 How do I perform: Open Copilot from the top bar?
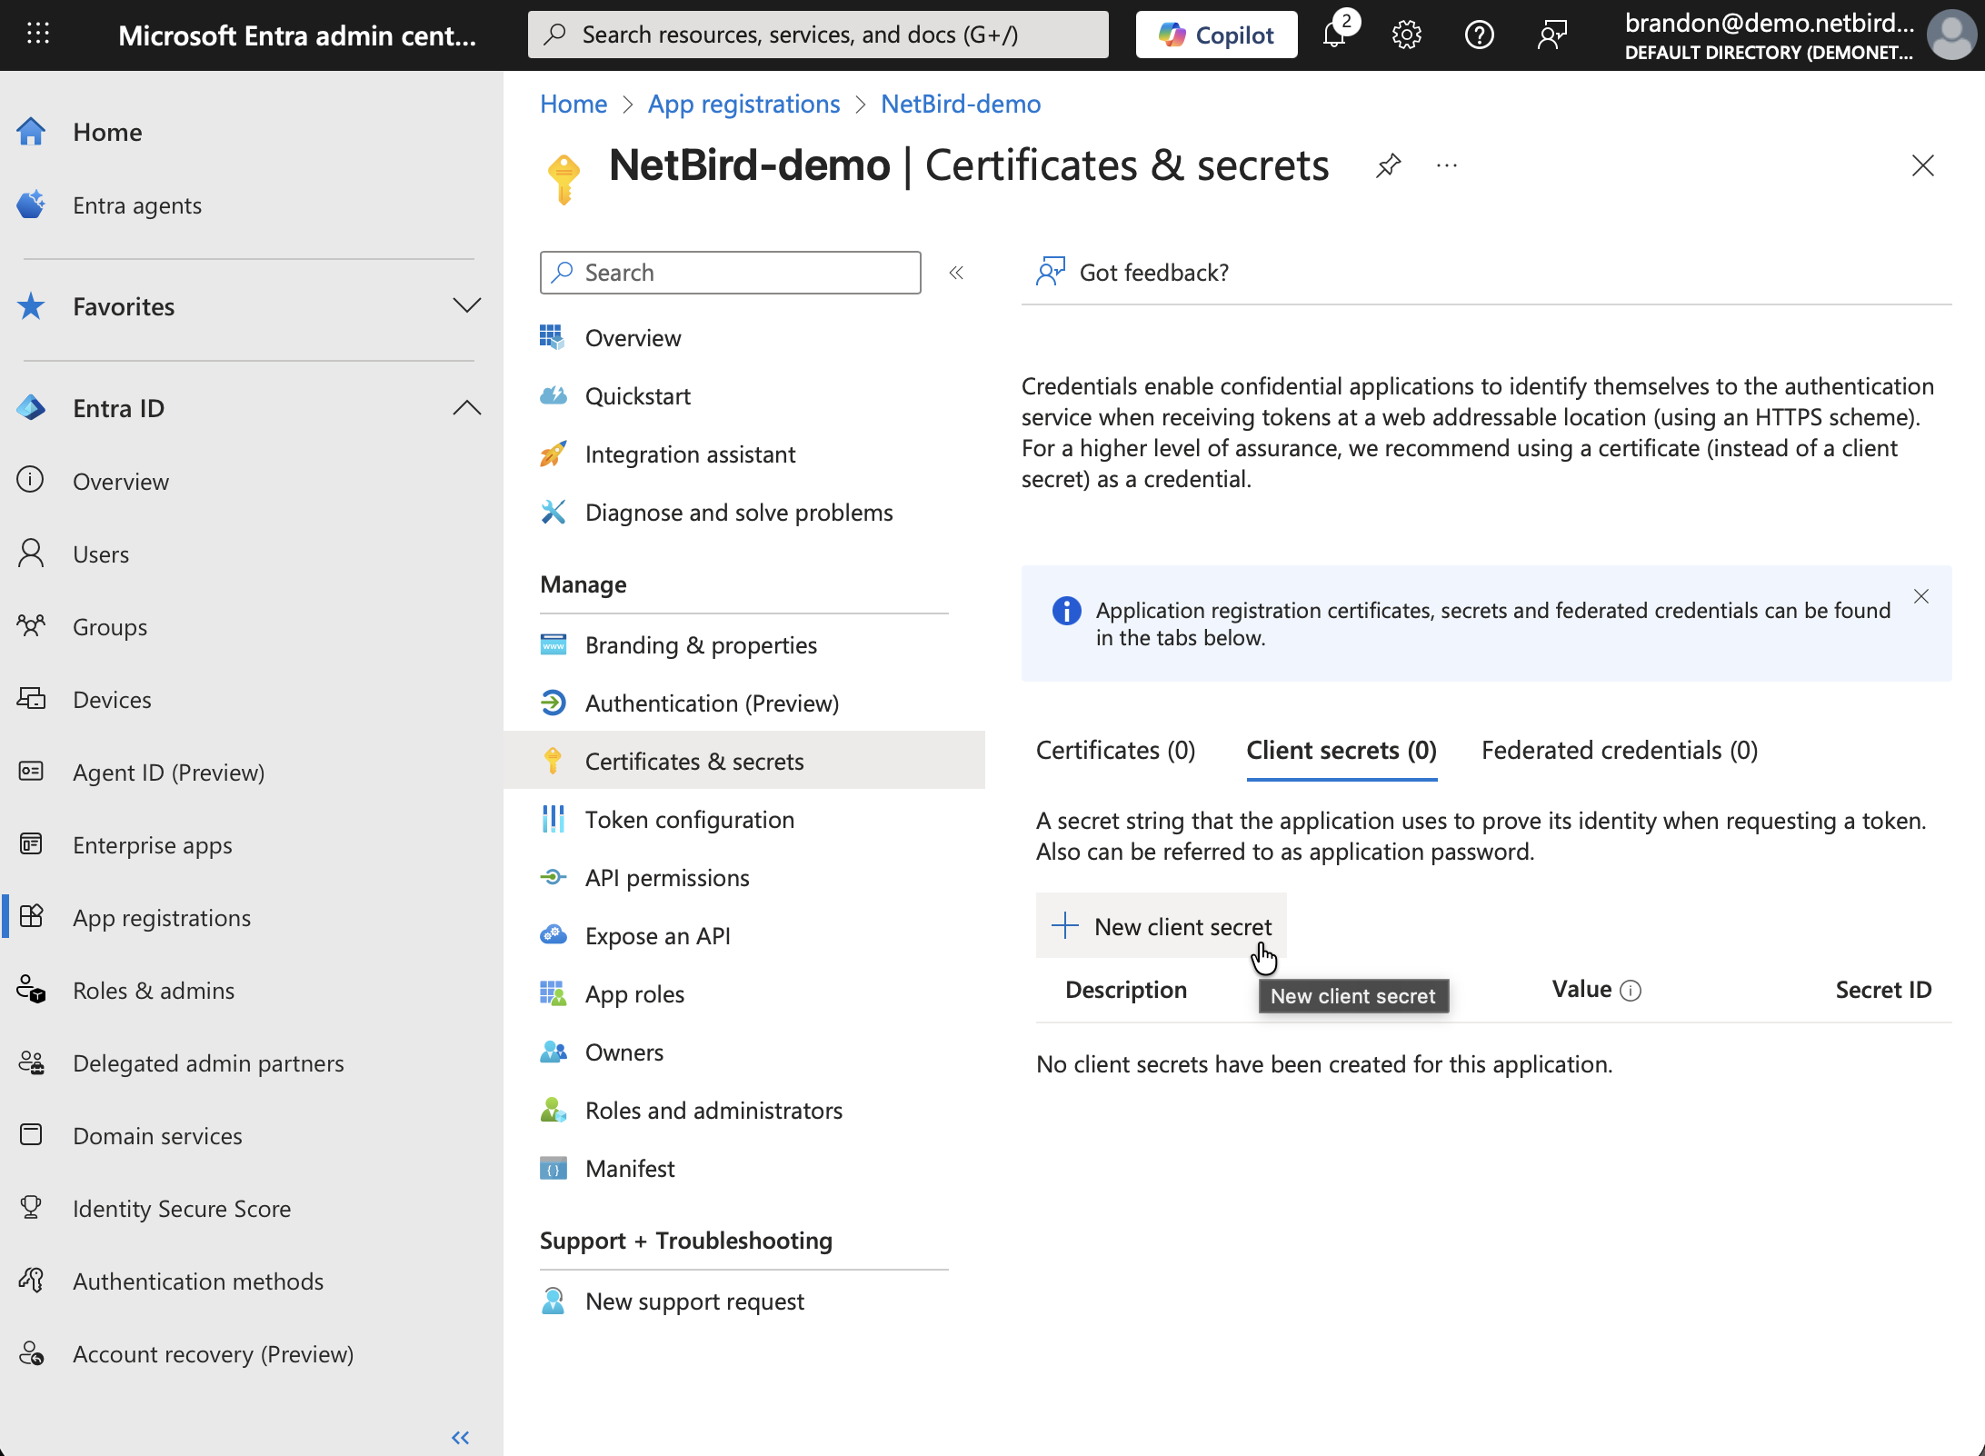1216,35
